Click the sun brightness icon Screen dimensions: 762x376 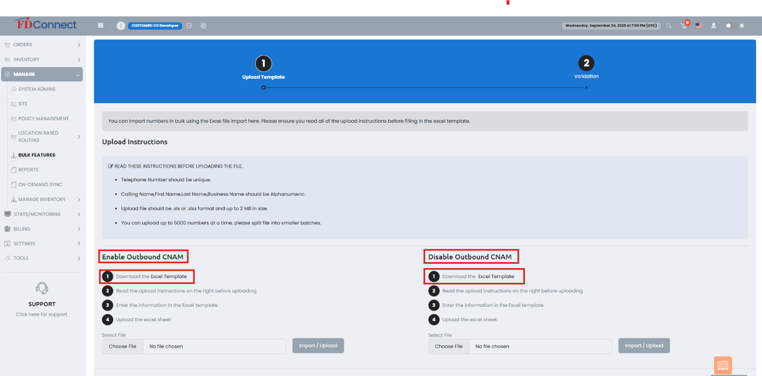pos(742,26)
